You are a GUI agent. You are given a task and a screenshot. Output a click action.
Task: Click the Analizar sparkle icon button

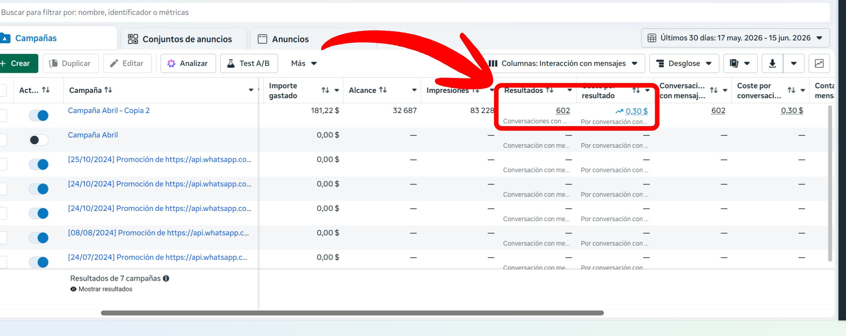click(x=188, y=63)
